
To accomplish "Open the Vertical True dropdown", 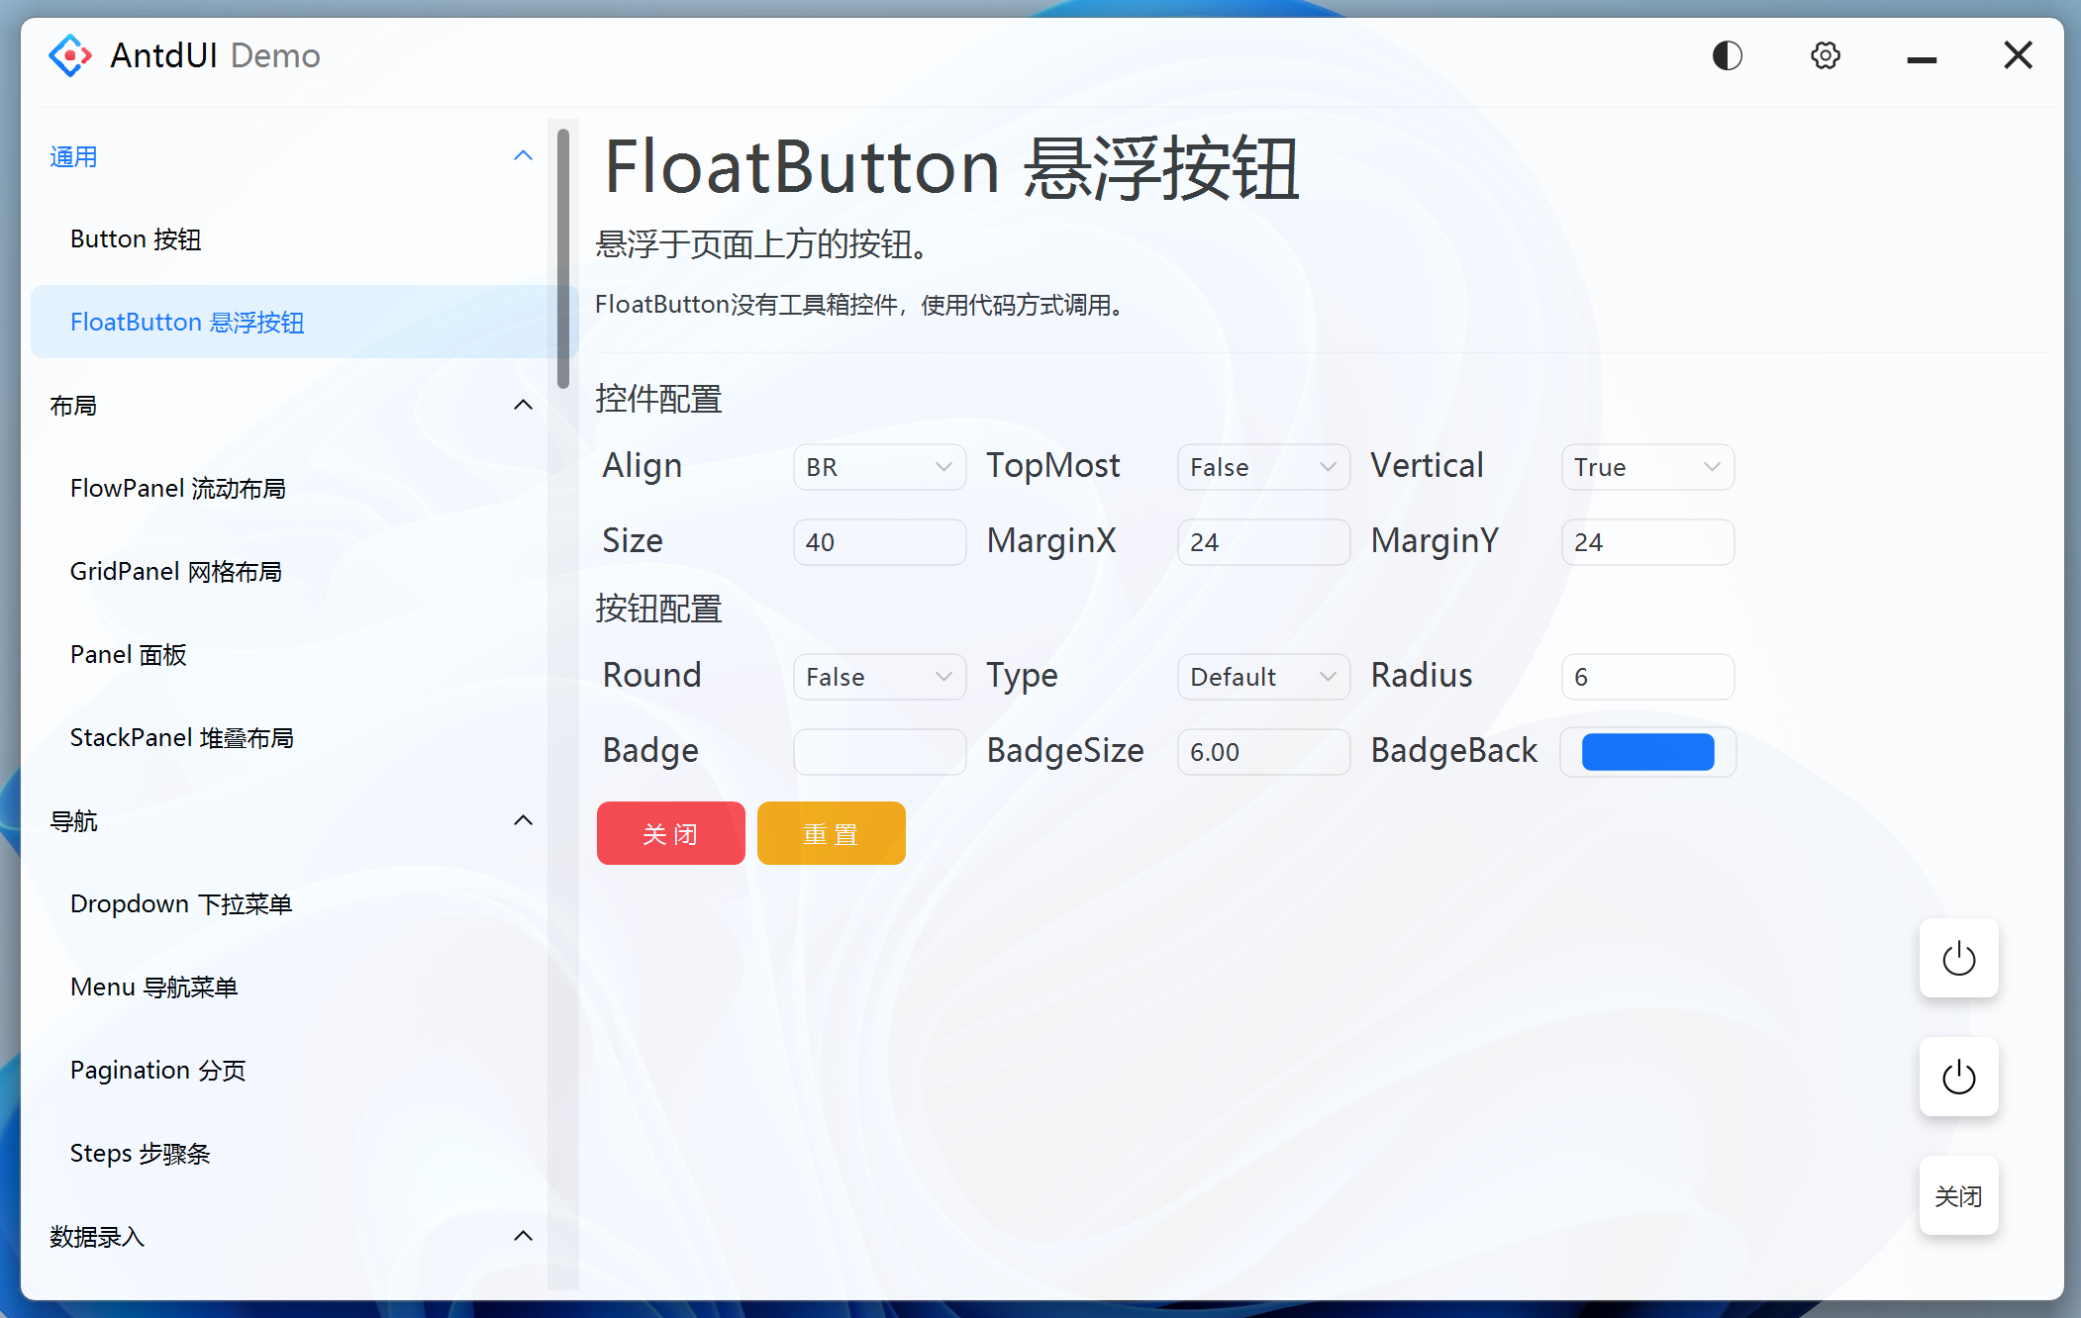I will click(x=1646, y=467).
